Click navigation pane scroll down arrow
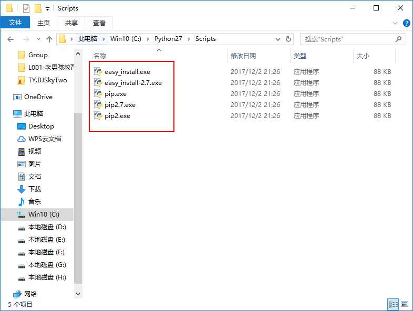413x311 pixels. tap(78, 294)
